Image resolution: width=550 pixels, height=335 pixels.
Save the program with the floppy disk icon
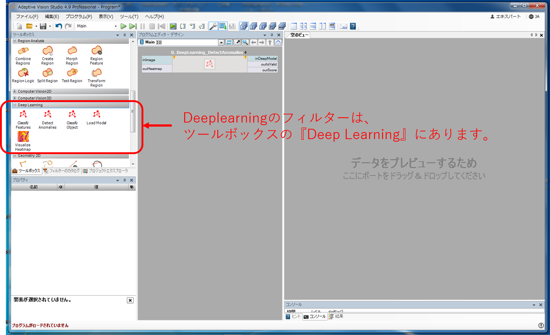tap(43, 26)
